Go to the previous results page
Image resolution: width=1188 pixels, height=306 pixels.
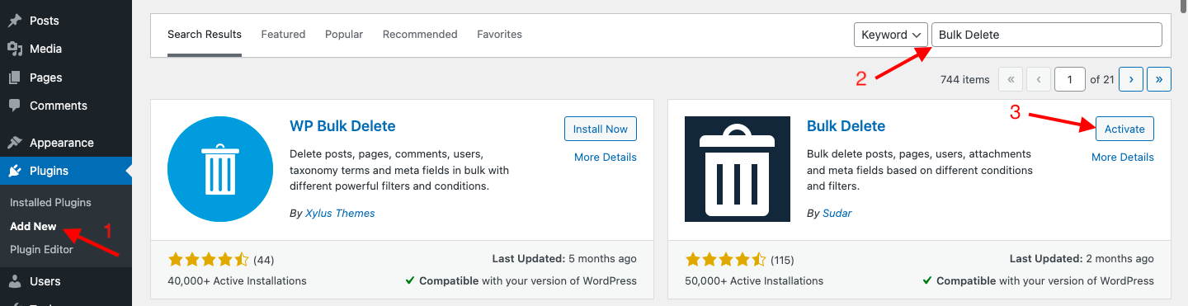(x=1039, y=79)
